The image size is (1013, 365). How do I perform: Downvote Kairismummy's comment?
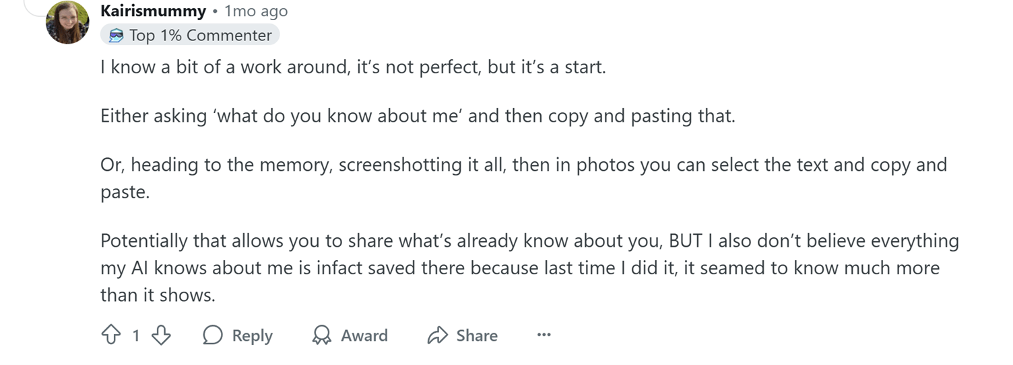click(x=161, y=335)
